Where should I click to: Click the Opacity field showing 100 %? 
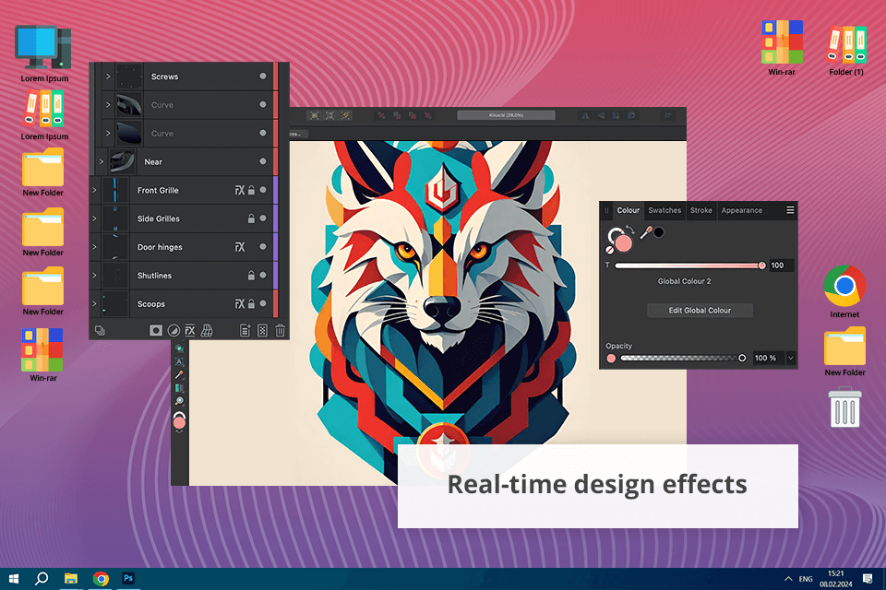767,358
